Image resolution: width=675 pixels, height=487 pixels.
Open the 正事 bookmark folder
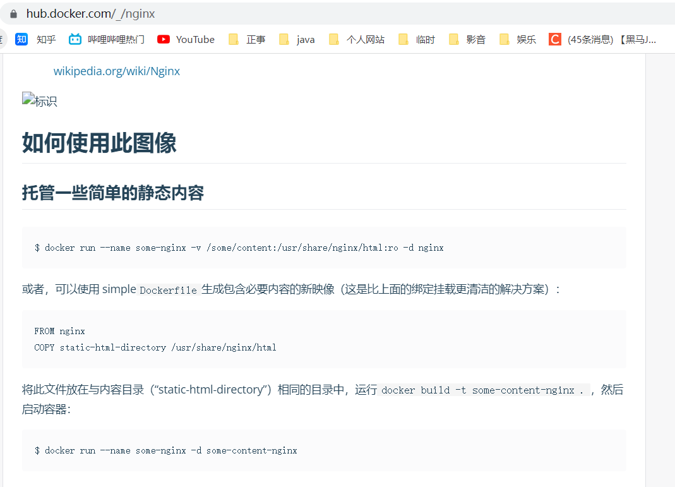click(x=247, y=40)
